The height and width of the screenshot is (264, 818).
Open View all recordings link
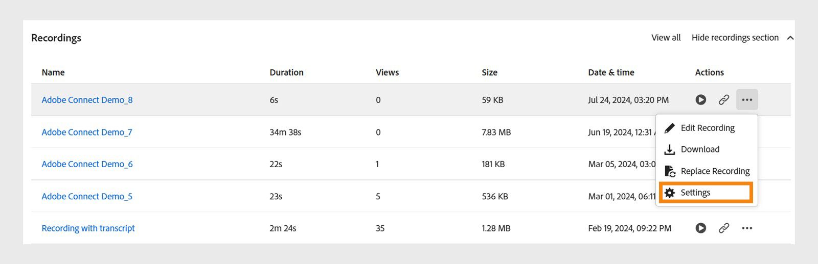pyautogui.click(x=666, y=38)
